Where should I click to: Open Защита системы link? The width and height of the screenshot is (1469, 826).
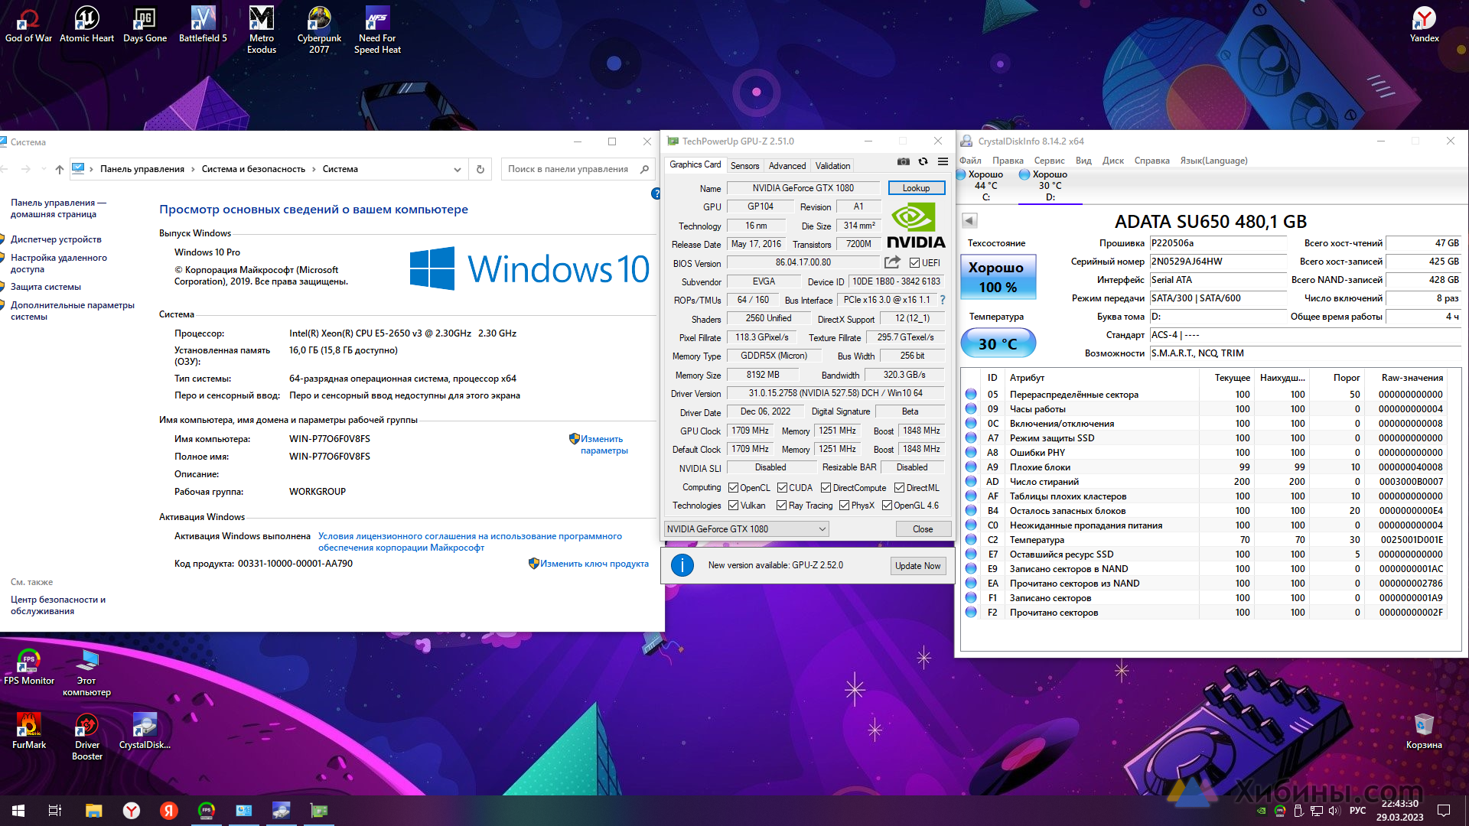46,287
